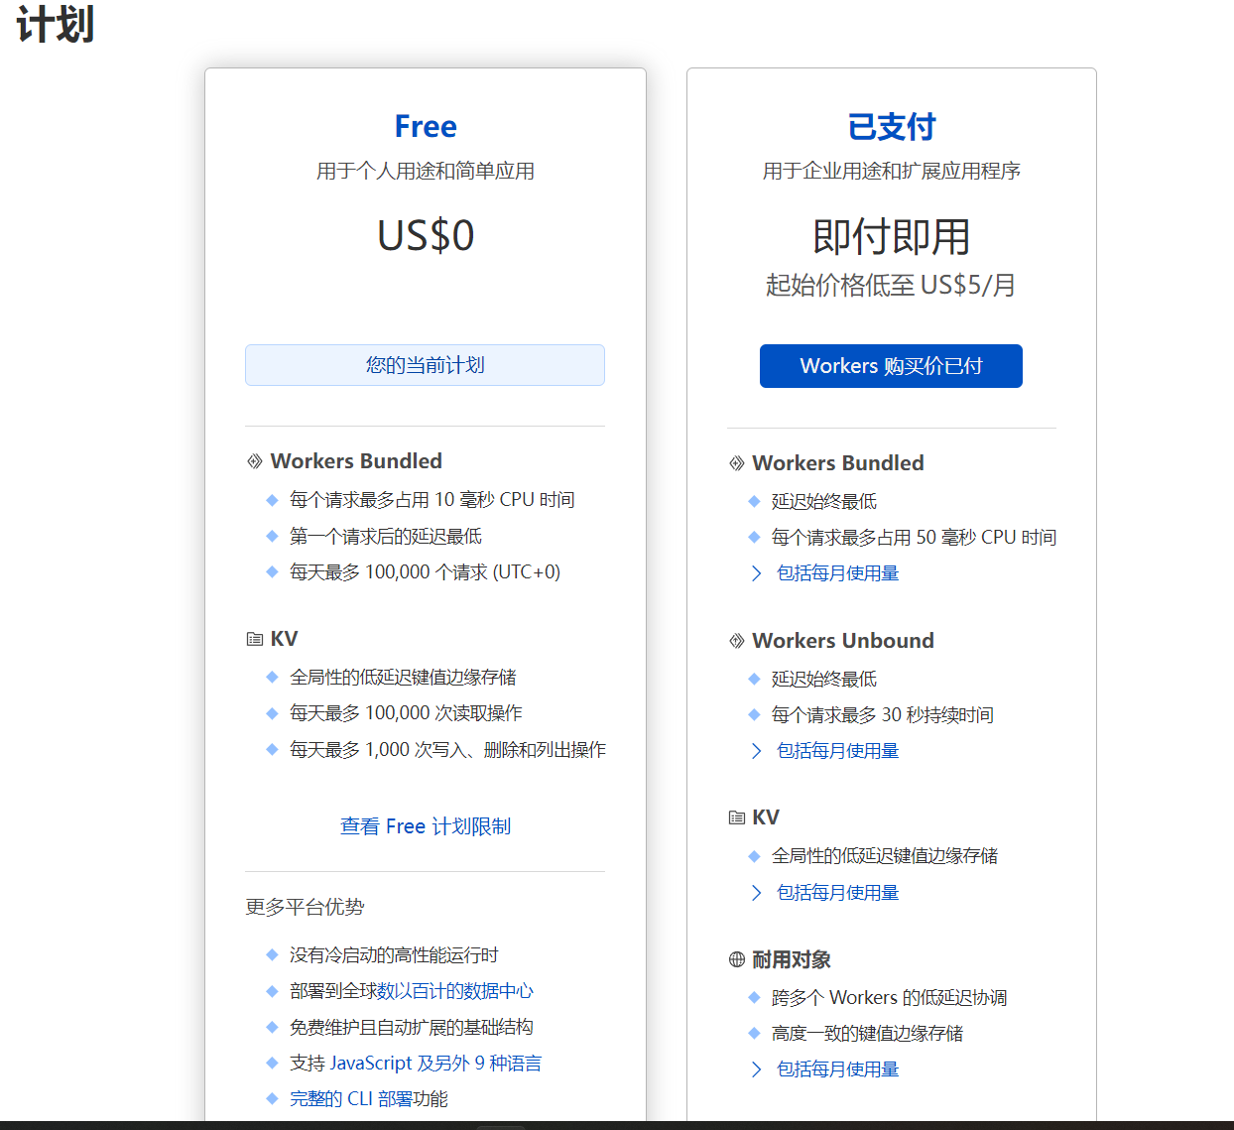This screenshot has height=1130, width=1234.
Task: Expand 包括每月使用量 under Workers Bundled
Action: 837,572
